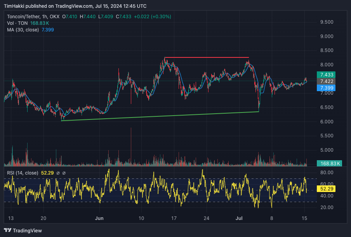
Task: Click the 24 date label on time axis
Action: click(x=207, y=218)
